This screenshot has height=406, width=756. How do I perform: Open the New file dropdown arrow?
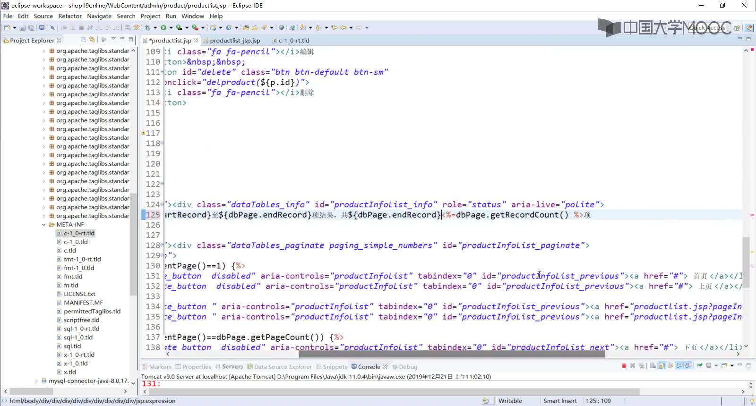tap(14, 27)
